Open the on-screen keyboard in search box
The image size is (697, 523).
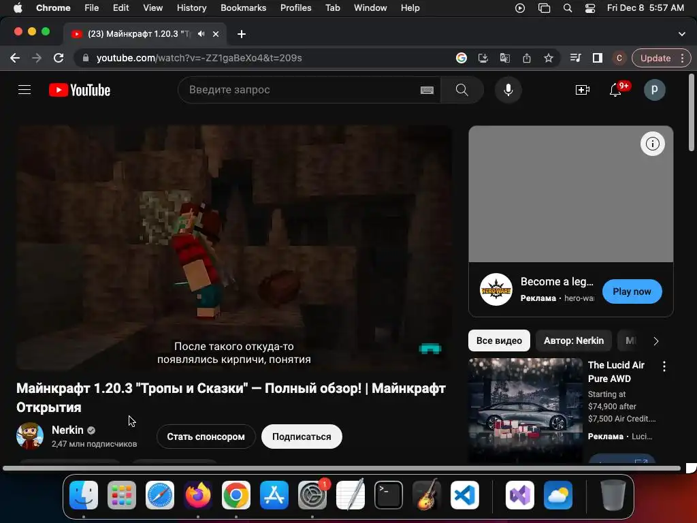point(427,91)
